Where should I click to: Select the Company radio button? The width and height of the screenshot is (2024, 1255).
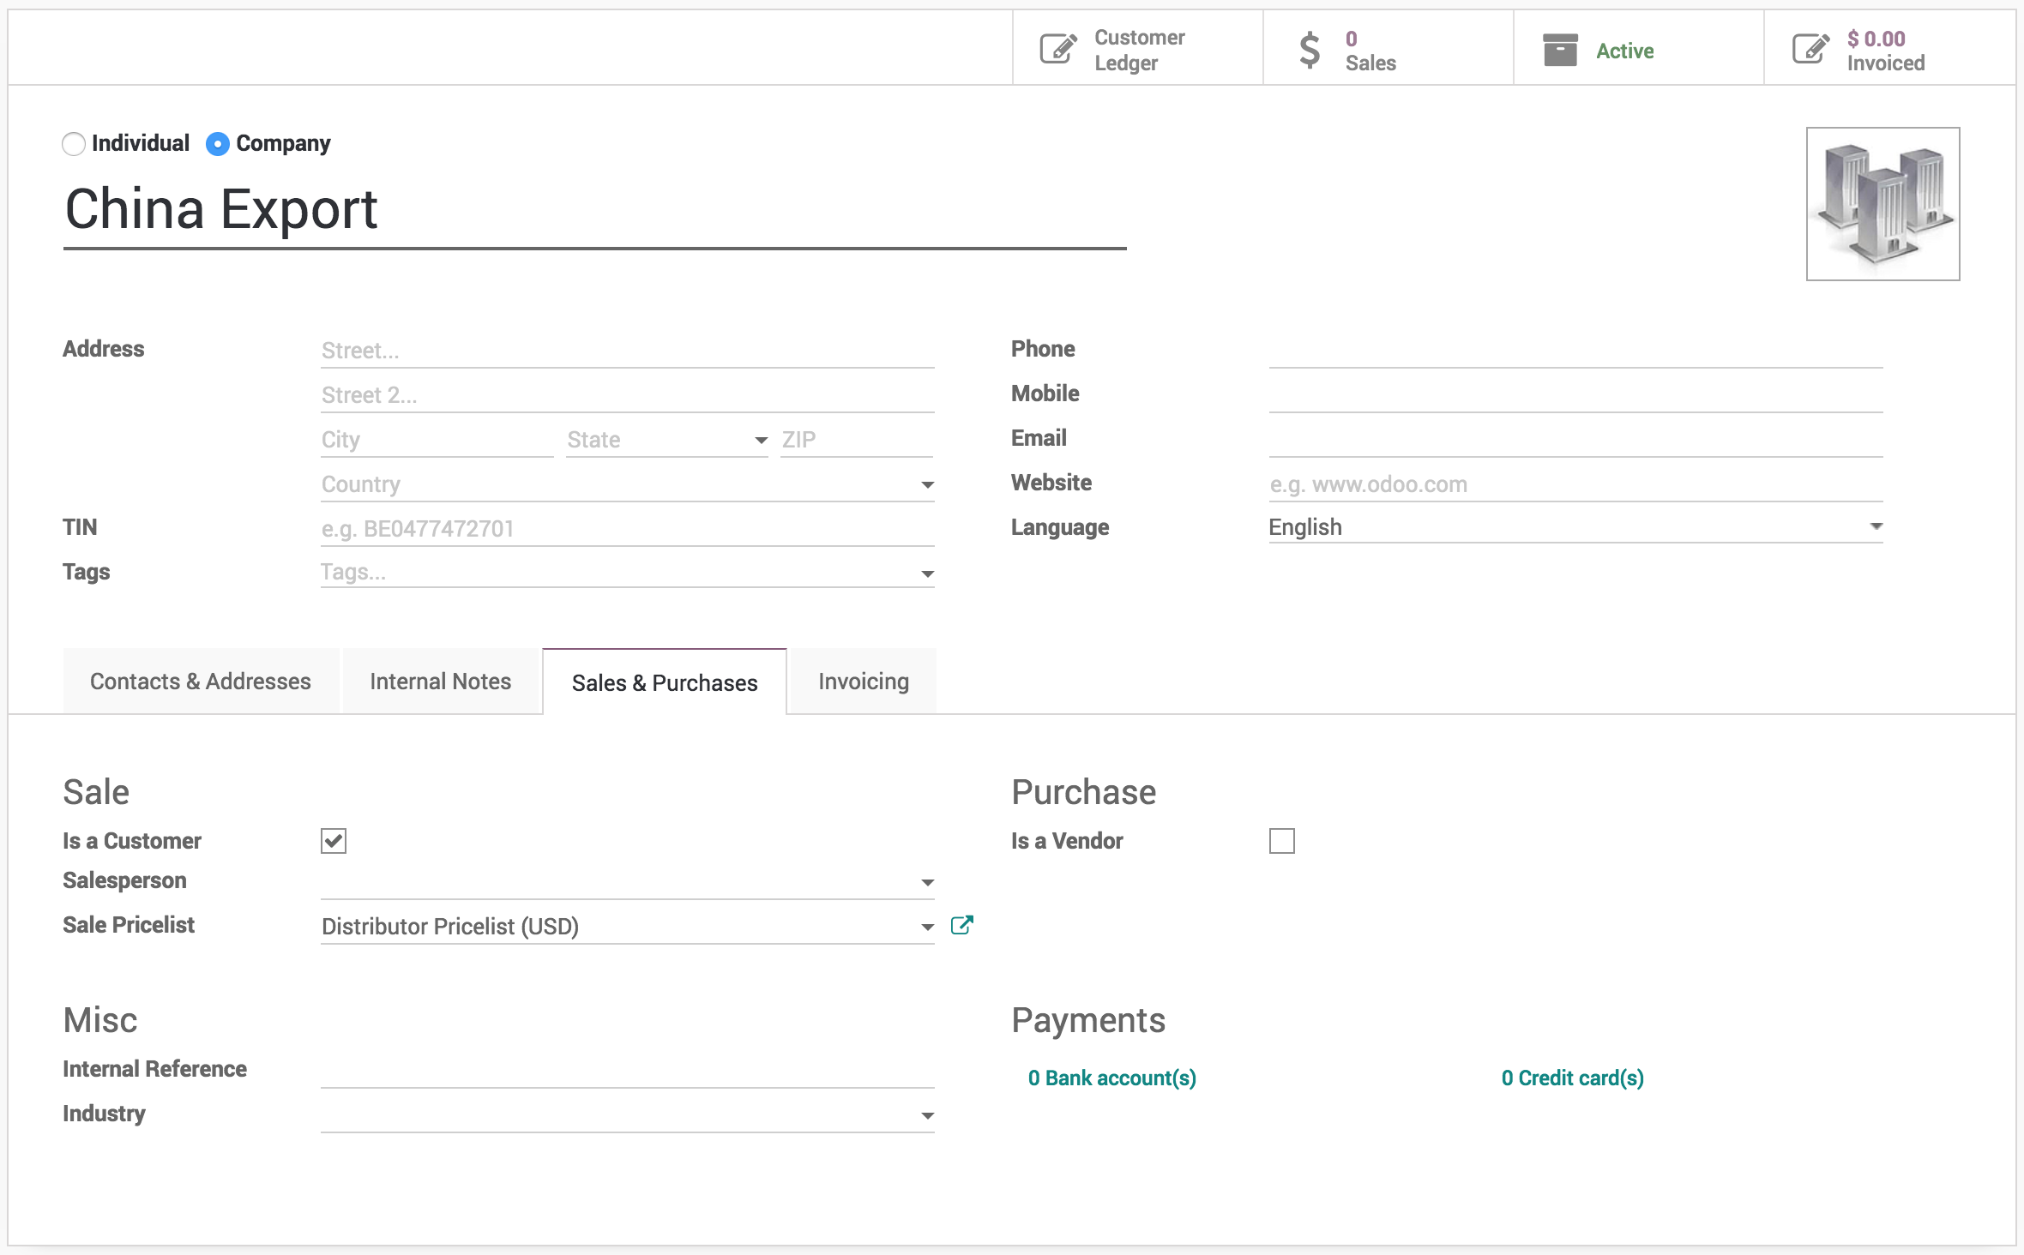tap(218, 144)
